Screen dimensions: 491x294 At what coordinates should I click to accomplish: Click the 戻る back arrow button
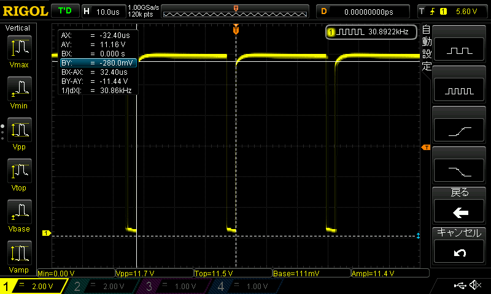(x=459, y=212)
